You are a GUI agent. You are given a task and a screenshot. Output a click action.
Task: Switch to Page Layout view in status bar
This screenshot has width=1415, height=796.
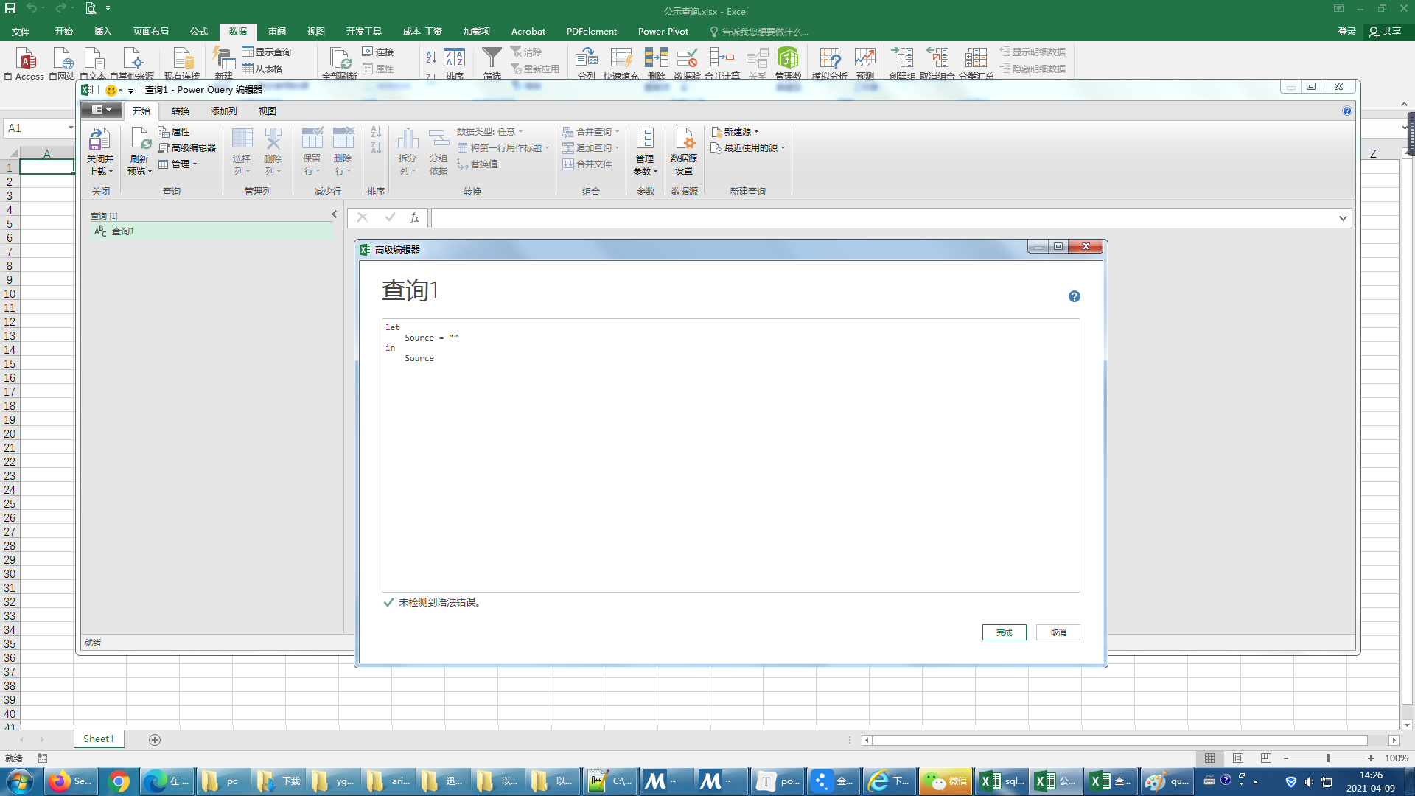(1238, 758)
